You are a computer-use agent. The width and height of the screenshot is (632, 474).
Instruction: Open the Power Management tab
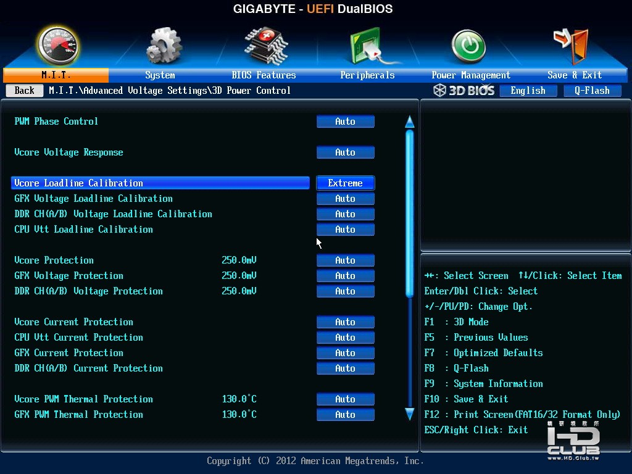[x=471, y=75]
